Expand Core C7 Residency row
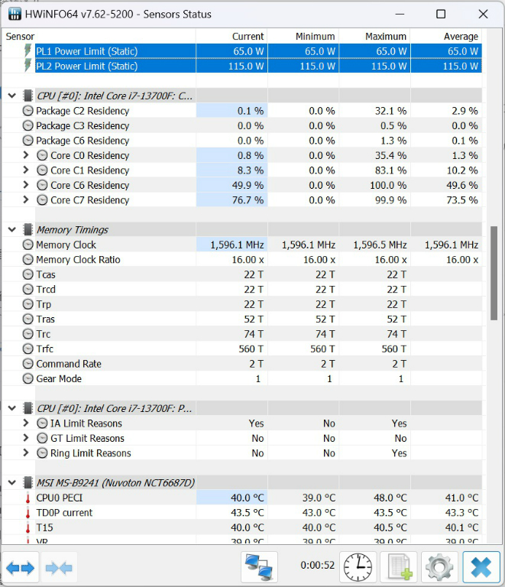Viewport: 505px width, 587px height. 27,200
